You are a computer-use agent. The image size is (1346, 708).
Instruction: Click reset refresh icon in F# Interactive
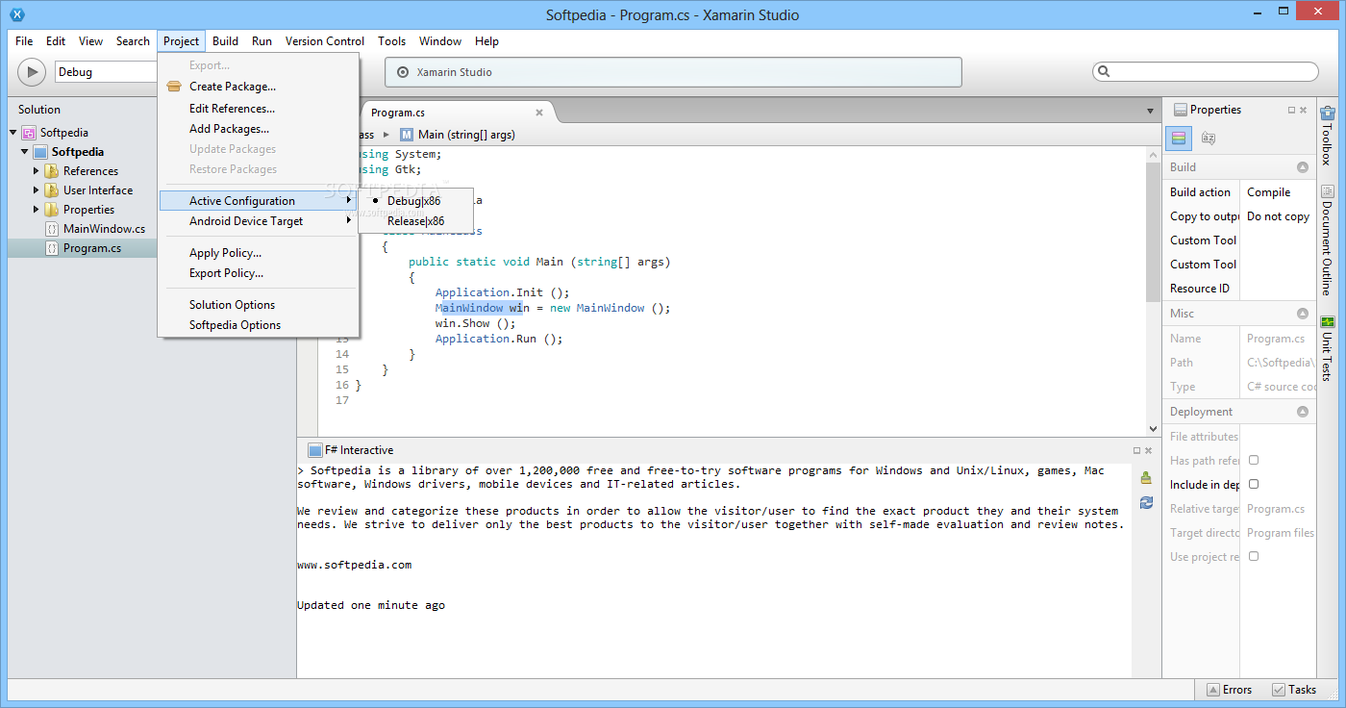[x=1146, y=502]
